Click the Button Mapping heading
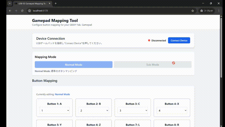This screenshot has width=225, height=127. pos(45,81)
